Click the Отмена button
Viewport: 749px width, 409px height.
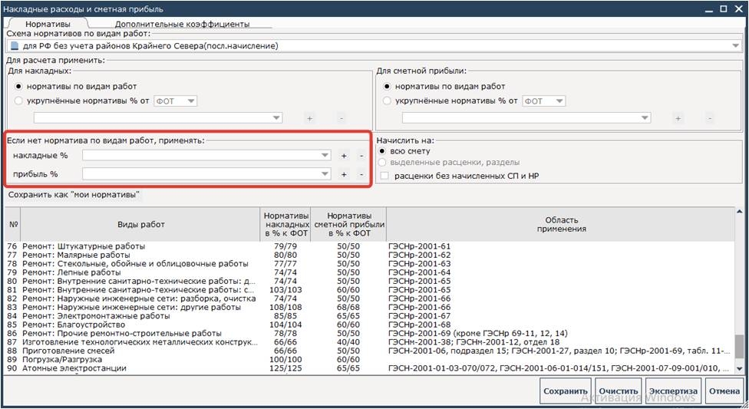[x=724, y=391]
